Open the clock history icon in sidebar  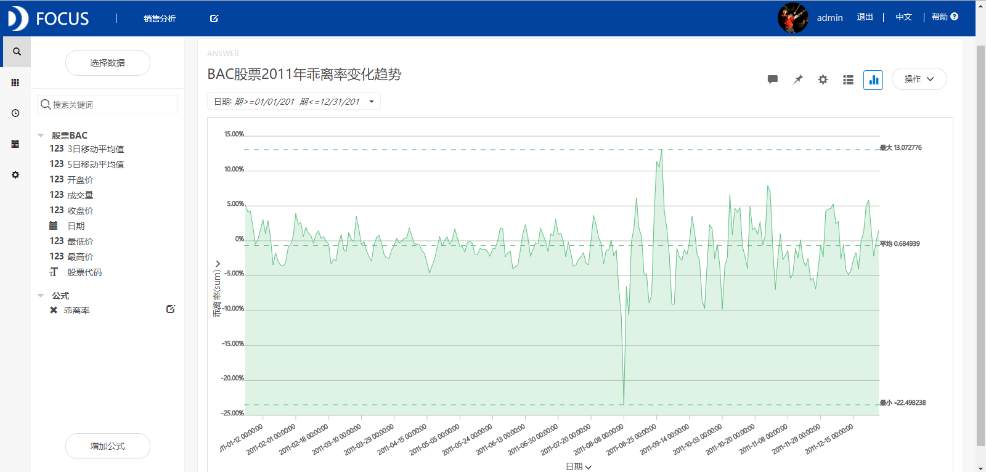coord(15,113)
